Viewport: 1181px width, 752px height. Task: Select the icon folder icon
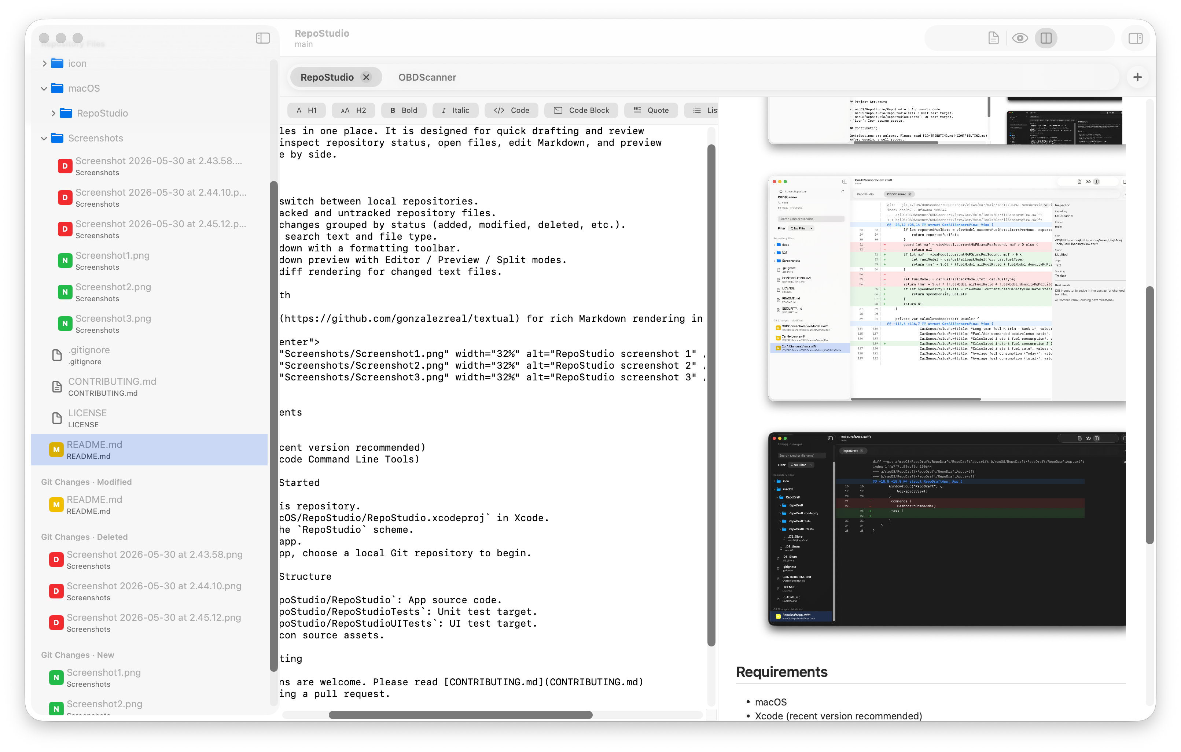[58, 63]
